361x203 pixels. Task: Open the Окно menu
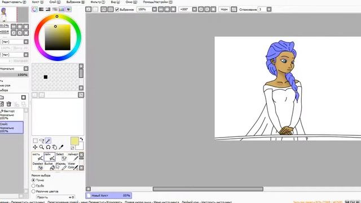tap(131, 2)
